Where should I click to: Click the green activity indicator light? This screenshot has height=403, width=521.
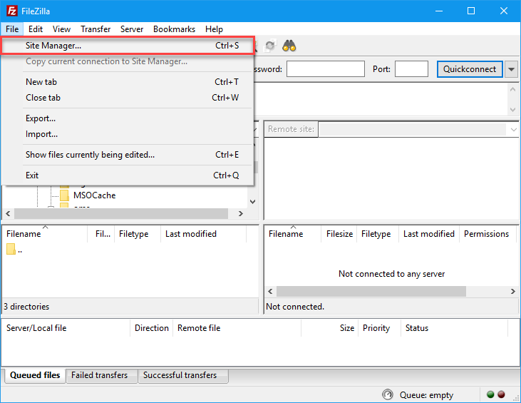pos(490,394)
